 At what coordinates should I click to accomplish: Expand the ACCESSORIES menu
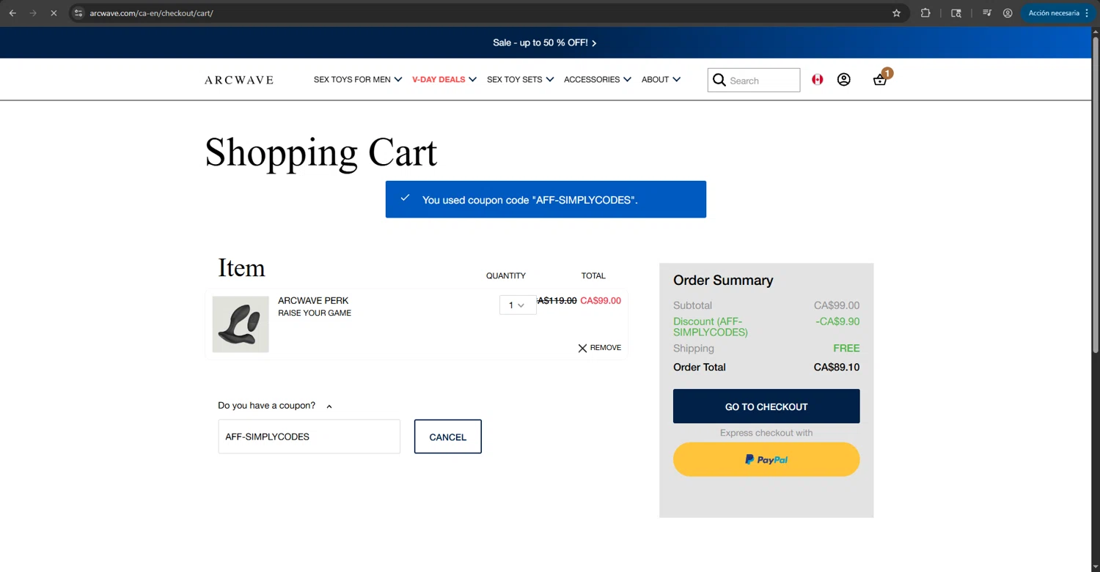(x=598, y=80)
